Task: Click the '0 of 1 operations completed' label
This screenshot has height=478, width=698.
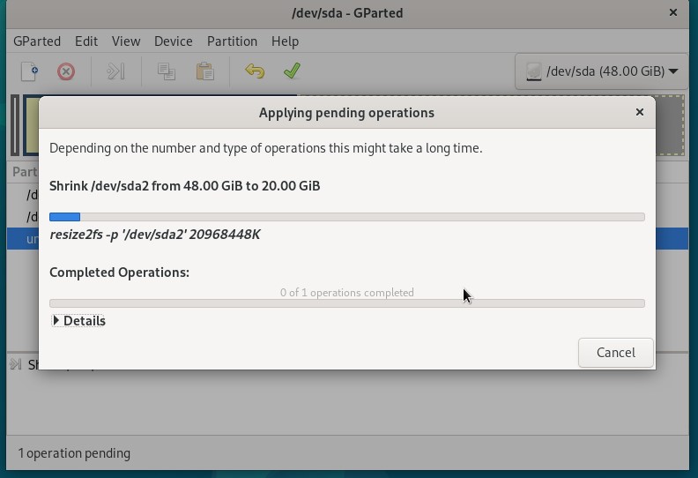Action: pyautogui.click(x=346, y=293)
